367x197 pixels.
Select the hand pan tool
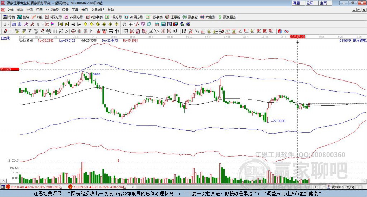coord(124,24)
